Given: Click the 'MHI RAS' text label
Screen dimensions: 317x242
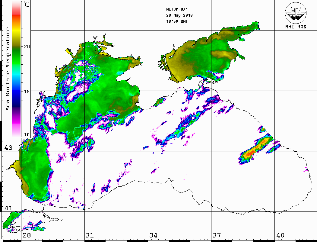Looking at the screenshot, I should pyautogui.click(x=296, y=27).
